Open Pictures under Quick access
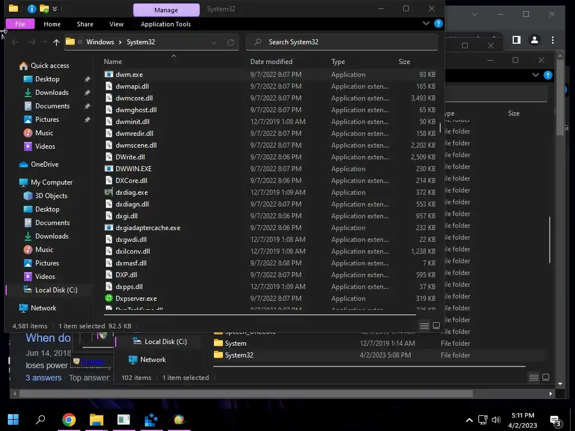The height and width of the screenshot is (431, 575). click(x=47, y=120)
